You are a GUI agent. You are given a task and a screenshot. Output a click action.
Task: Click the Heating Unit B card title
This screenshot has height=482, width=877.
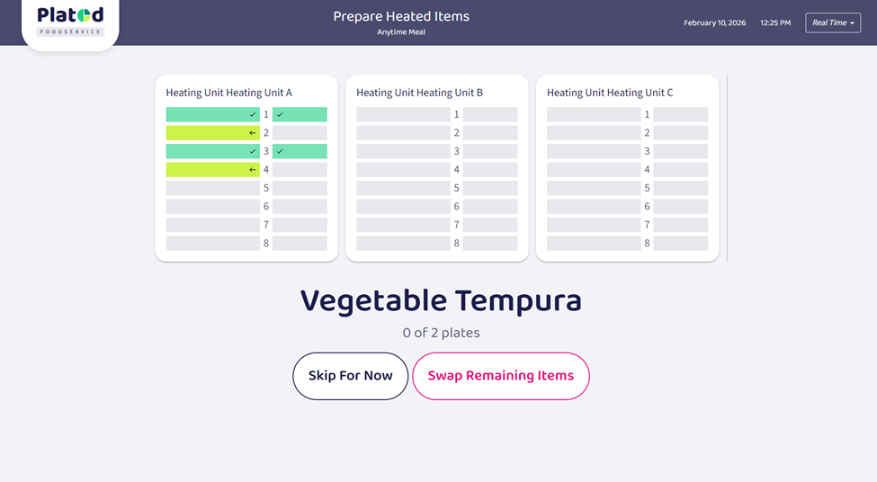(x=419, y=93)
